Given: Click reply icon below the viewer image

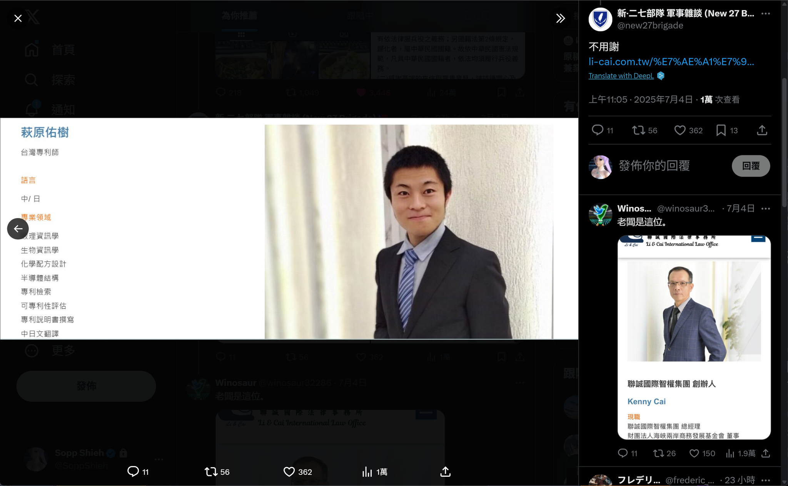Looking at the screenshot, I should coord(133,471).
